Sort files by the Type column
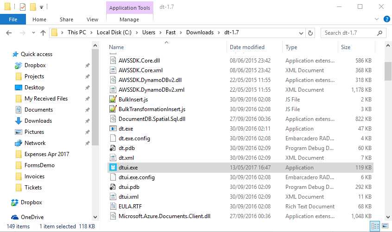This screenshot has width=392, height=232. point(291,47)
